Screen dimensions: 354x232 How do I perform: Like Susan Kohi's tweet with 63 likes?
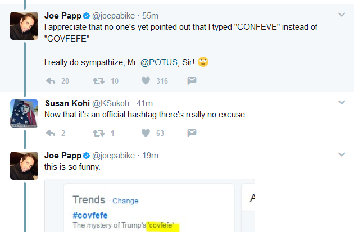pos(146,133)
